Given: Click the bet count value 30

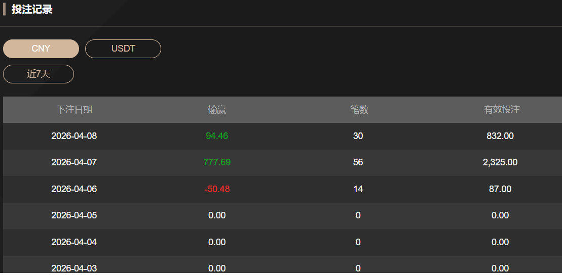Looking at the screenshot, I should point(358,136).
